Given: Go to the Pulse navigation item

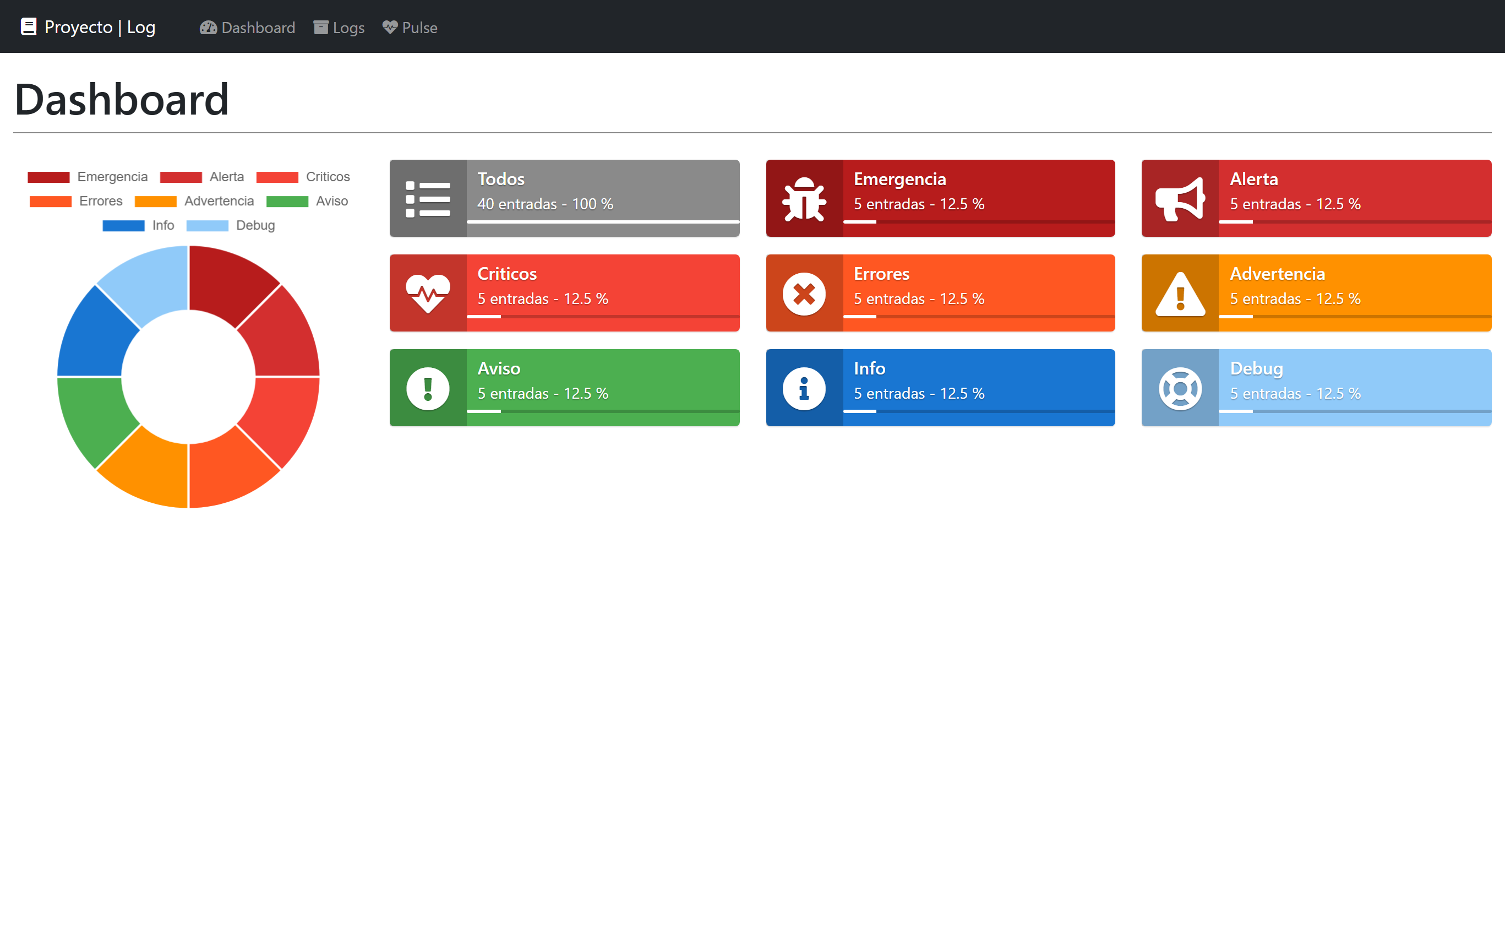Looking at the screenshot, I should click(410, 28).
